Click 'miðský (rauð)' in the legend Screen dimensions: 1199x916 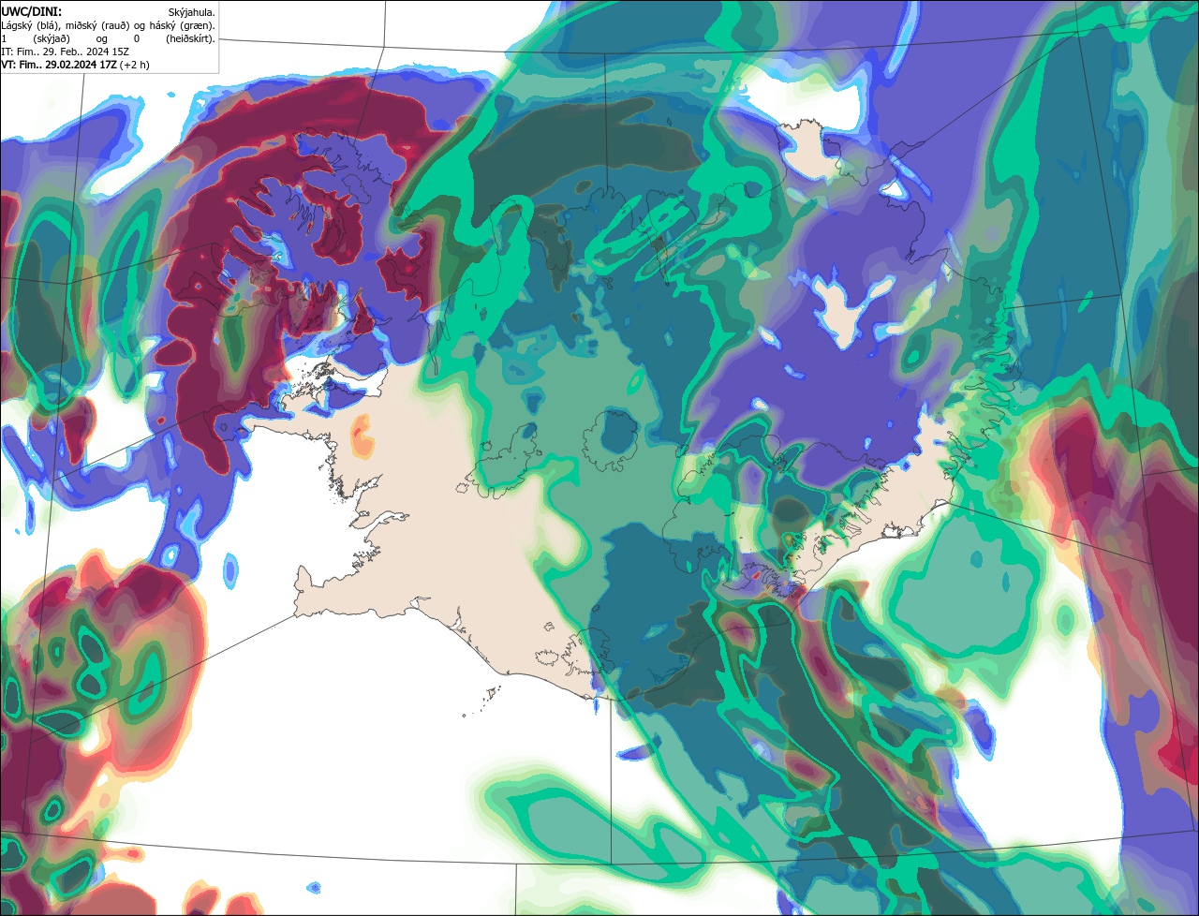(x=97, y=26)
